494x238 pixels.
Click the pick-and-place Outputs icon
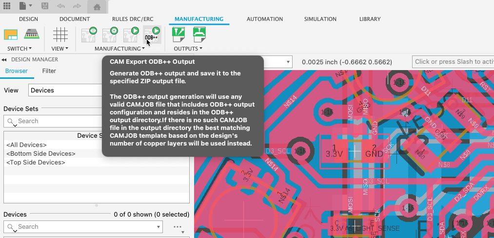click(x=199, y=34)
